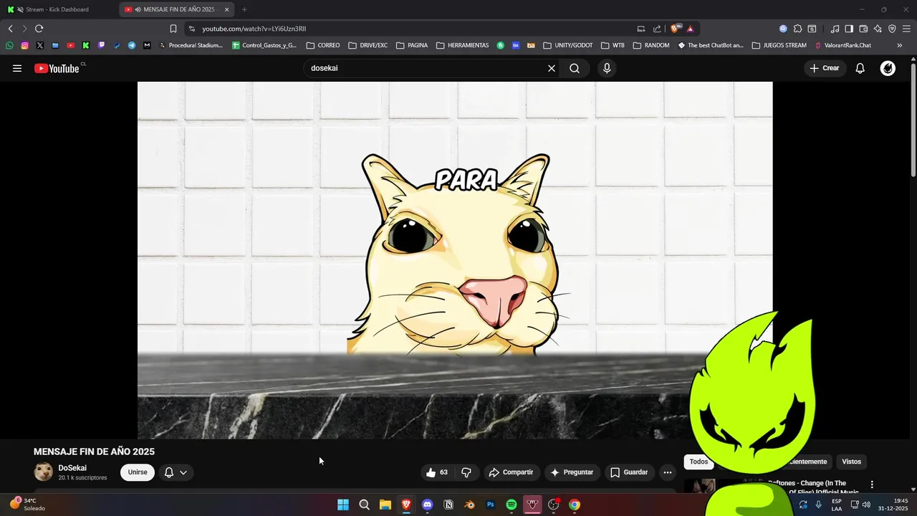Screen dimensions: 917x516
Task: Click the Compartir button
Action: pyautogui.click(x=511, y=472)
